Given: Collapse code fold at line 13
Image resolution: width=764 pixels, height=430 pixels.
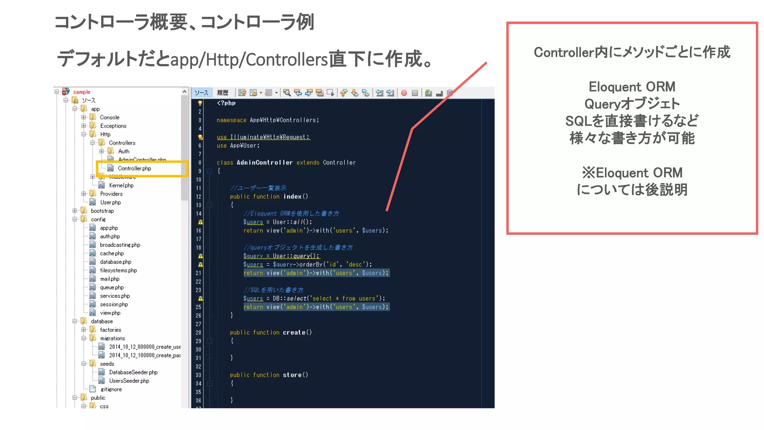Looking at the screenshot, I should pos(210,205).
